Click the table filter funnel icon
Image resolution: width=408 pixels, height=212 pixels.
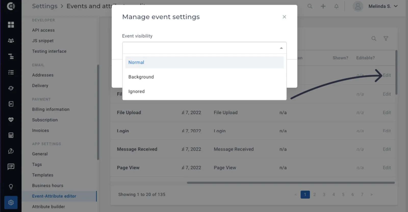tap(386, 39)
